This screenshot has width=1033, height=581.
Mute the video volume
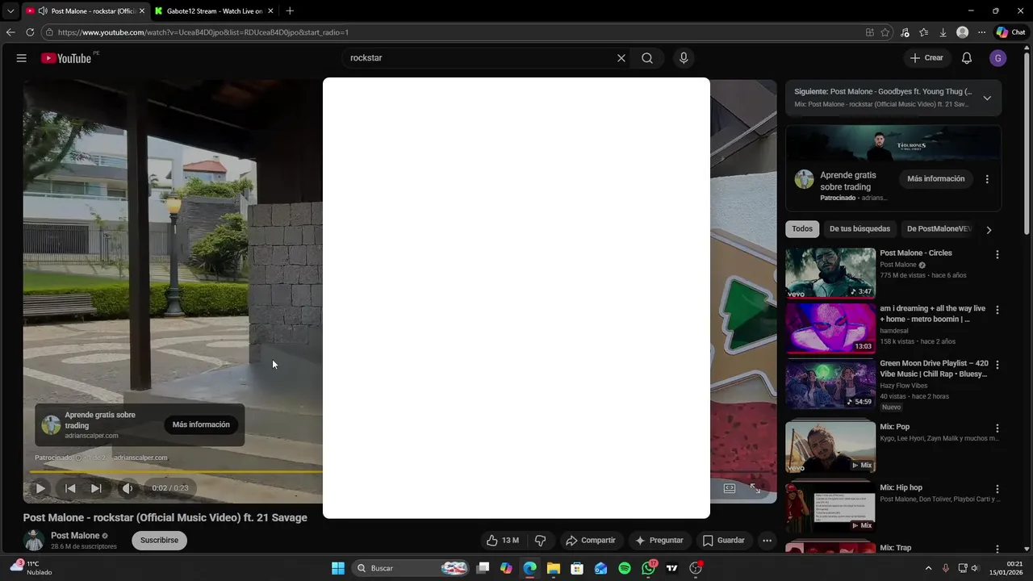coord(128,488)
